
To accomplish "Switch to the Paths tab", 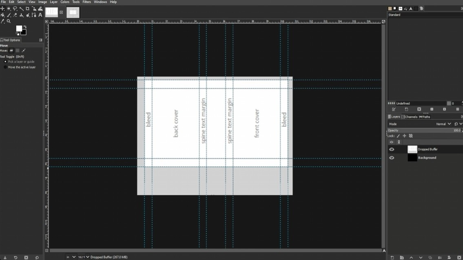I will click(x=425, y=117).
